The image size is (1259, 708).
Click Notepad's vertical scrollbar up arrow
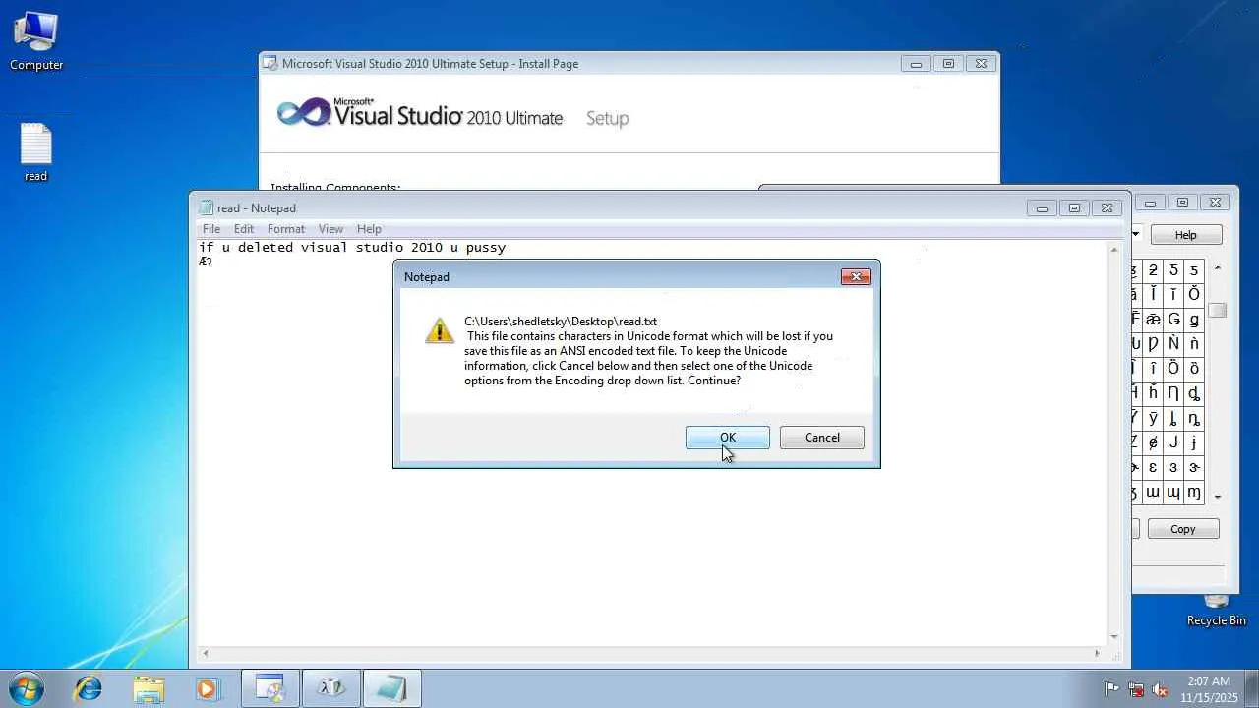1114,250
